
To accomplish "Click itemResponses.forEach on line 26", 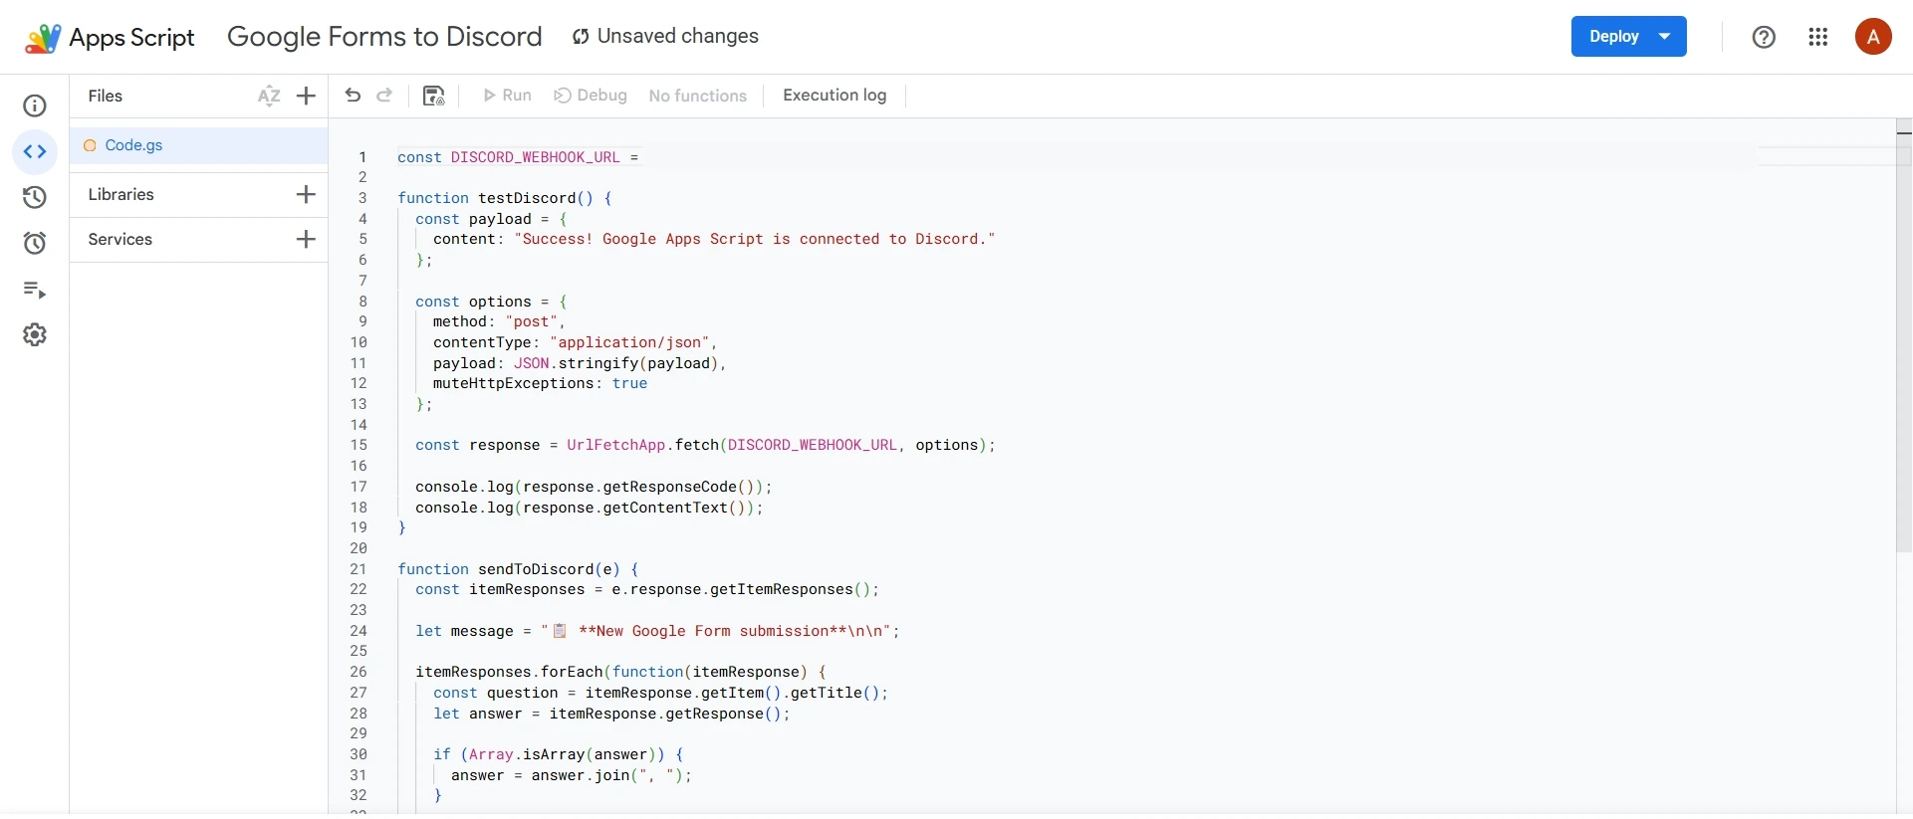I will (509, 672).
